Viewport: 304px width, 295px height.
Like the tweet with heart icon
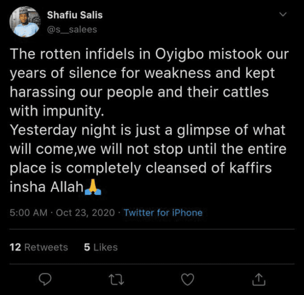coord(188,279)
